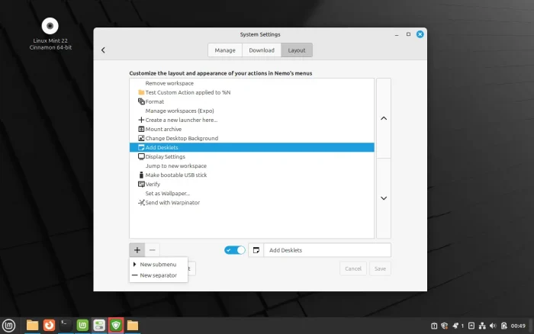
Task: Open the terminal from the taskbar
Action: (x=66, y=325)
